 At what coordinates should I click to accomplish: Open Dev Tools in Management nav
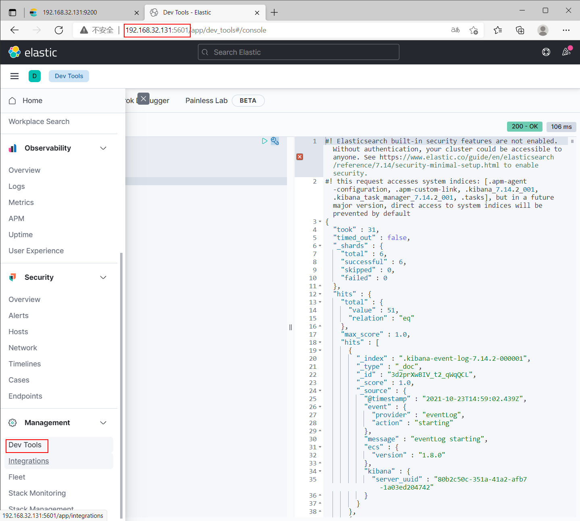pyautogui.click(x=25, y=445)
